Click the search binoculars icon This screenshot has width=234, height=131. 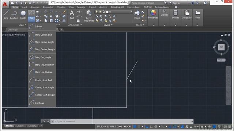click(x=166, y=3)
